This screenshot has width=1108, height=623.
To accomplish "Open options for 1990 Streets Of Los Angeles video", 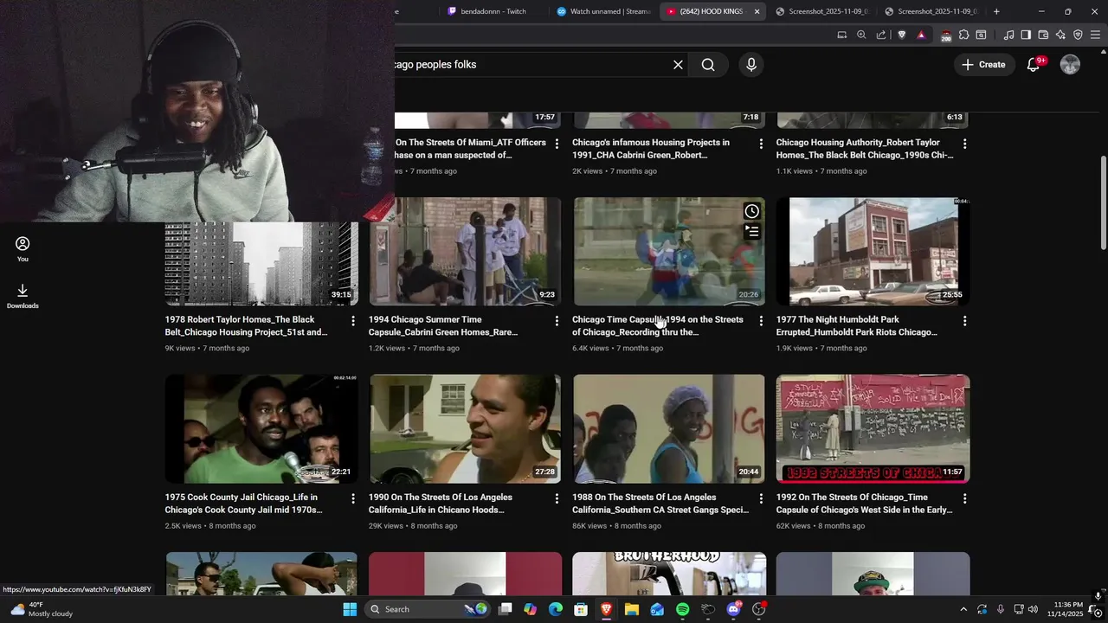I will [557, 498].
